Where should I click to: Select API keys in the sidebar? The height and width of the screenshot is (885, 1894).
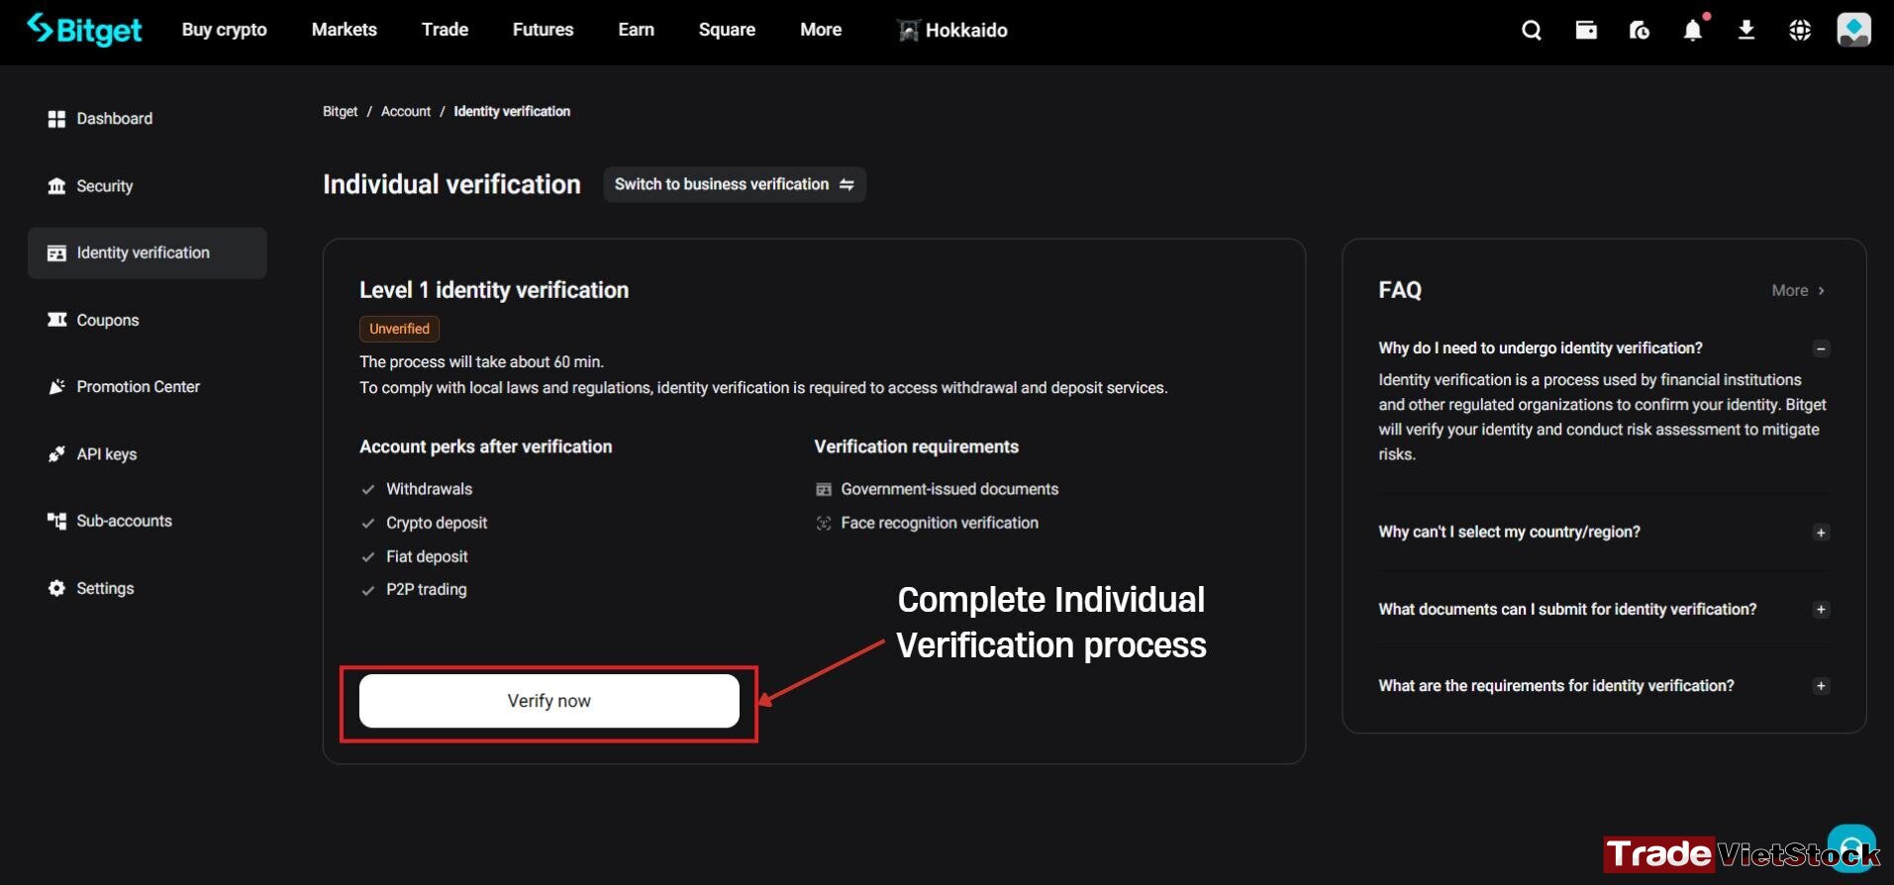click(147, 454)
